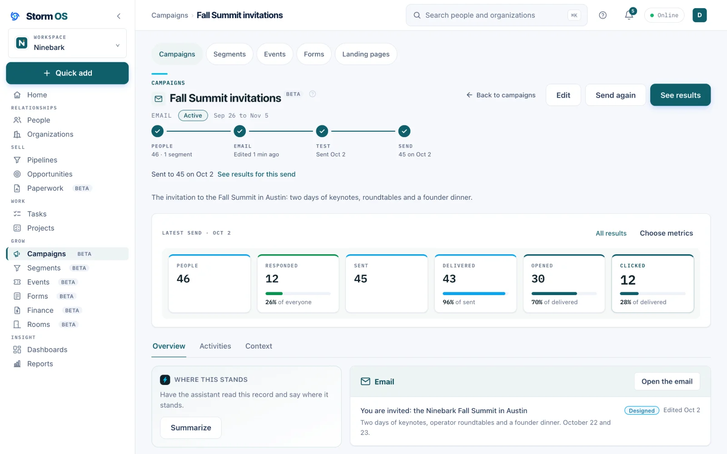
Task: Click the Campaigns breadcrumb link
Action: pyautogui.click(x=169, y=15)
